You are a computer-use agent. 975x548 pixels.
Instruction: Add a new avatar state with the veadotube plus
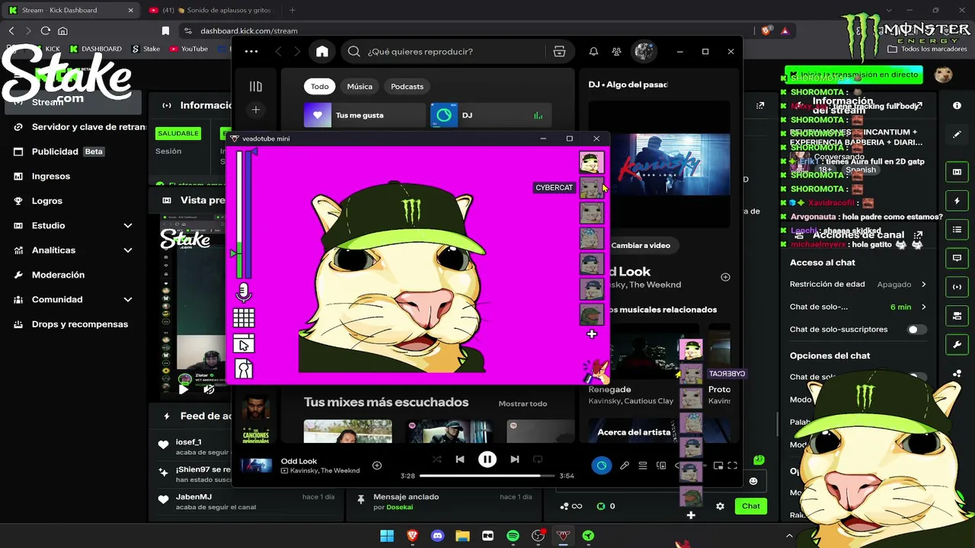[x=592, y=334]
